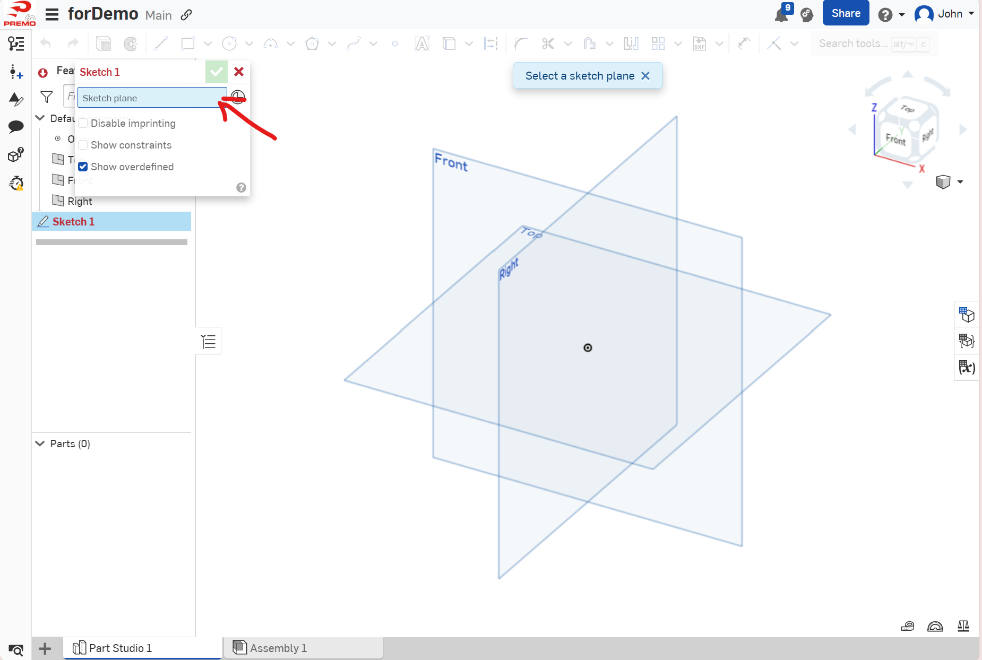Click the filter features funnel icon
Viewport: 982px width, 660px height.
[x=47, y=97]
